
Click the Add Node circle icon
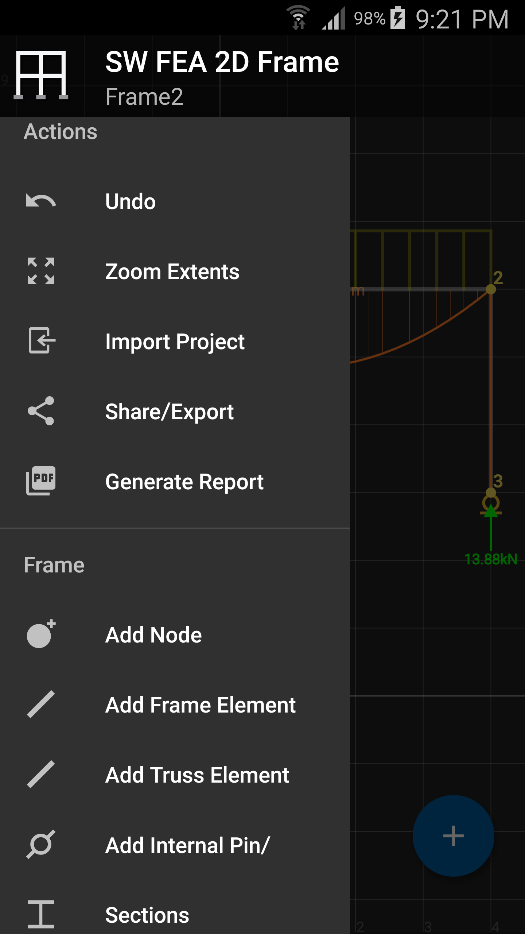pyautogui.click(x=41, y=634)
